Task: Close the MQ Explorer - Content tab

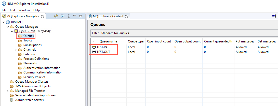Action: [x=127, y=16]
